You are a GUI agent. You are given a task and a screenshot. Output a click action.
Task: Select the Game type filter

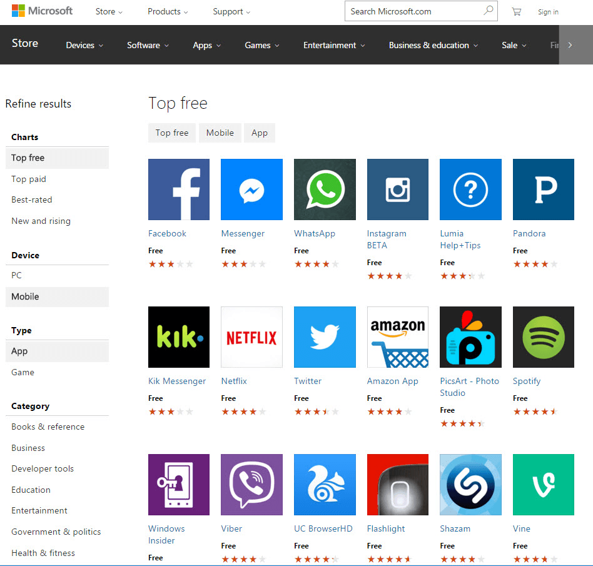[x=23, y=372]
